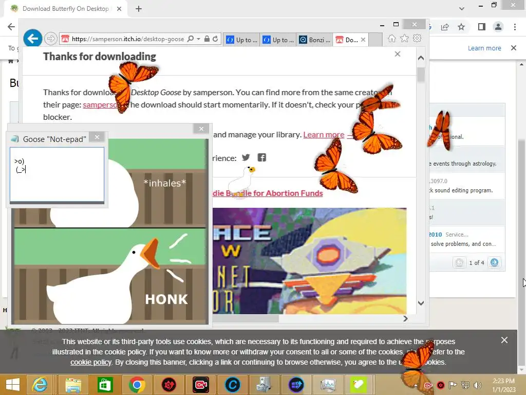This screenshot has width=526, height=395.
Task: Switch to the second 'Up to...' tab
Action: tap(278, 40)
